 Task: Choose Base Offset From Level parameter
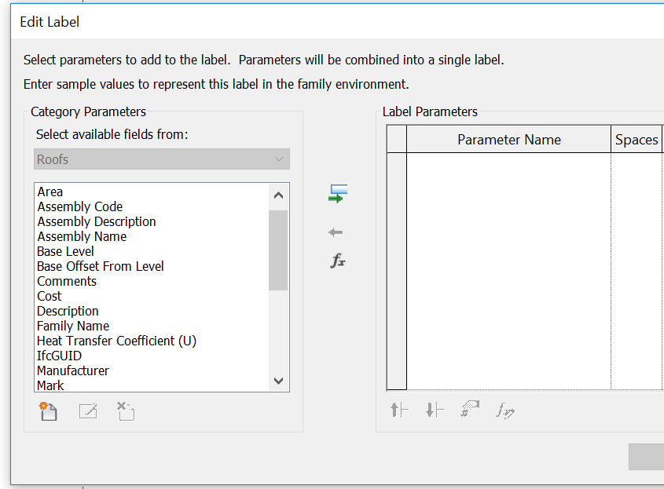(101, 266)
